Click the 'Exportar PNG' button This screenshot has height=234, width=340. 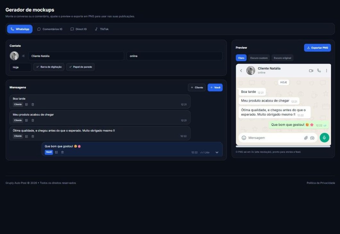tap(318, 48)
